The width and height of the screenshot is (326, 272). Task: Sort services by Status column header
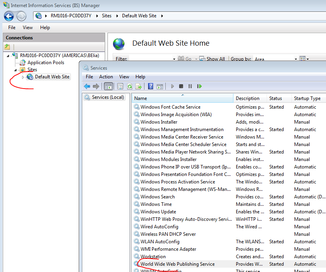[x=279, y=98]
